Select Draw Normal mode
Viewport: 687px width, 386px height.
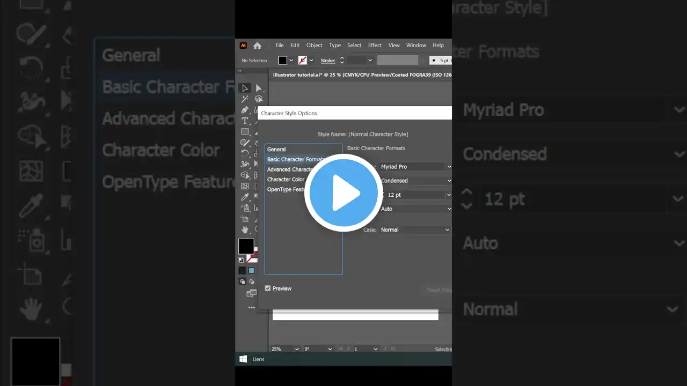[x=242, y=281]
